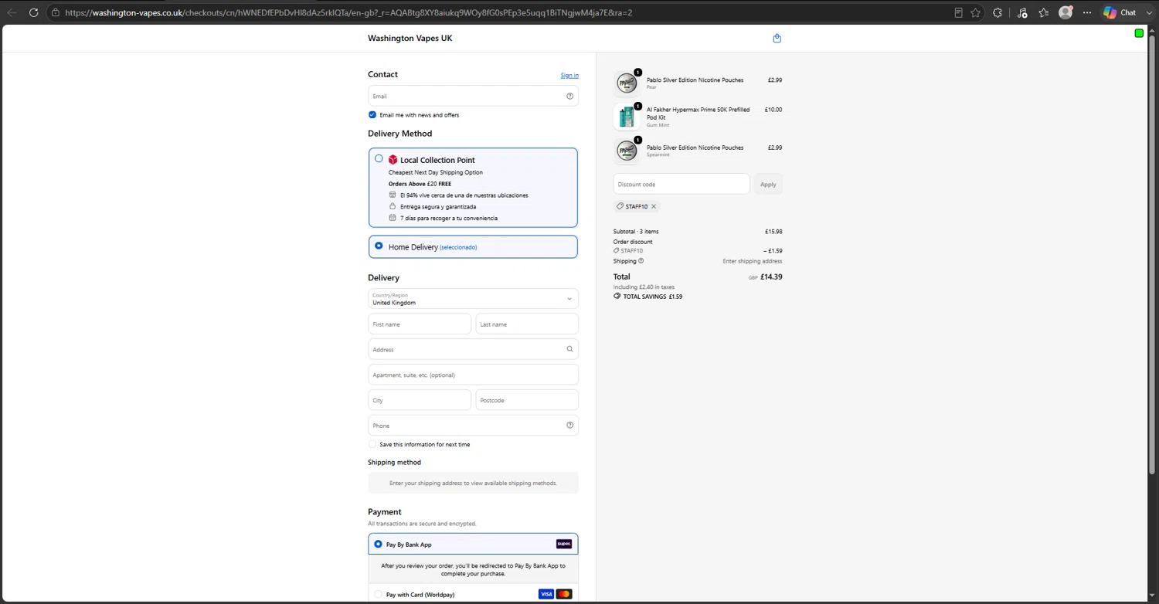Click 'Including £2.40 in taxes' text
This screenshot has height=604, width=1159.
click(x=644, y=287)
